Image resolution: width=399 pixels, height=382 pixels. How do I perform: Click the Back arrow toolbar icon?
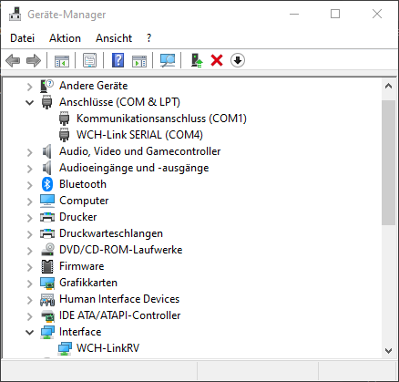(x=13, y=60)
